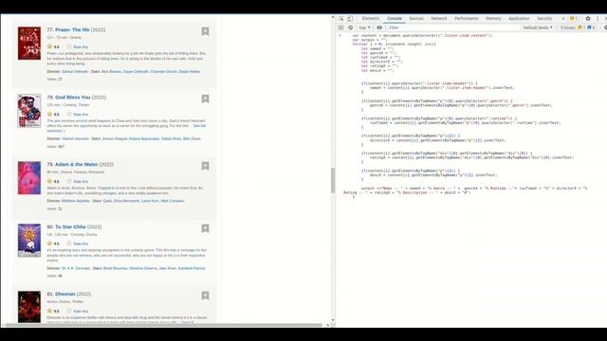This screenshot has height=341, width=607.
Task: Click the gold rating star of Praan- The life
Action: coord(49,46)
